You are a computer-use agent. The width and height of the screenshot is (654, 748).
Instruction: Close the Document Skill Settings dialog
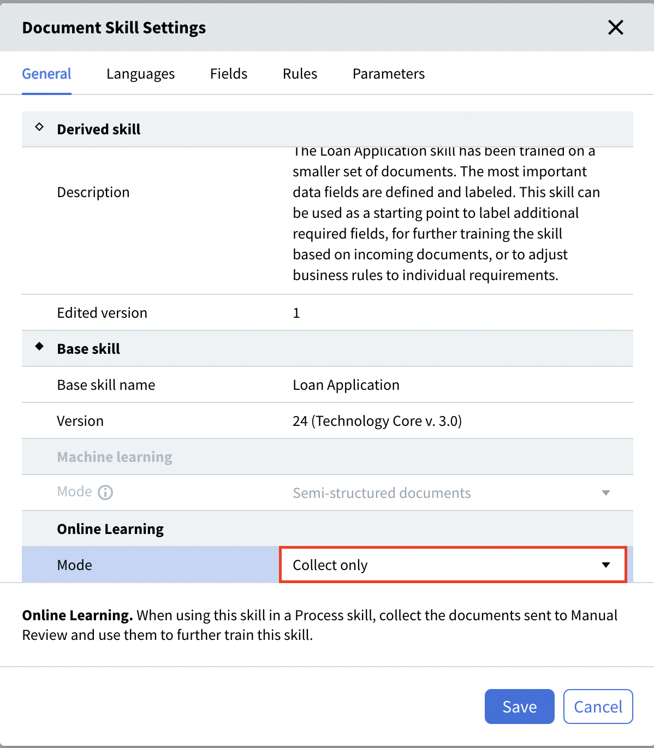[x=615, y=27]
